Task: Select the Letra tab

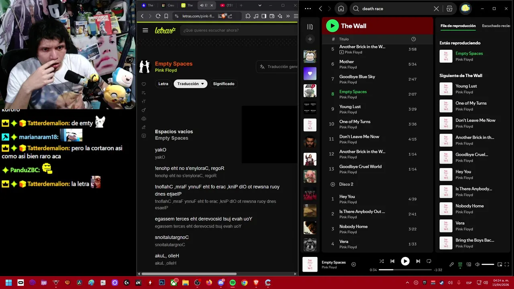Action: 163,84
